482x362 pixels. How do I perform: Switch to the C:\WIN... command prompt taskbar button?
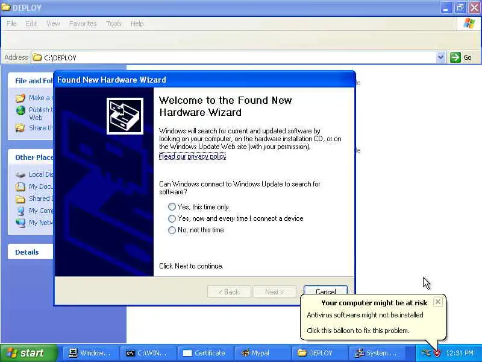tap(148, 353)
